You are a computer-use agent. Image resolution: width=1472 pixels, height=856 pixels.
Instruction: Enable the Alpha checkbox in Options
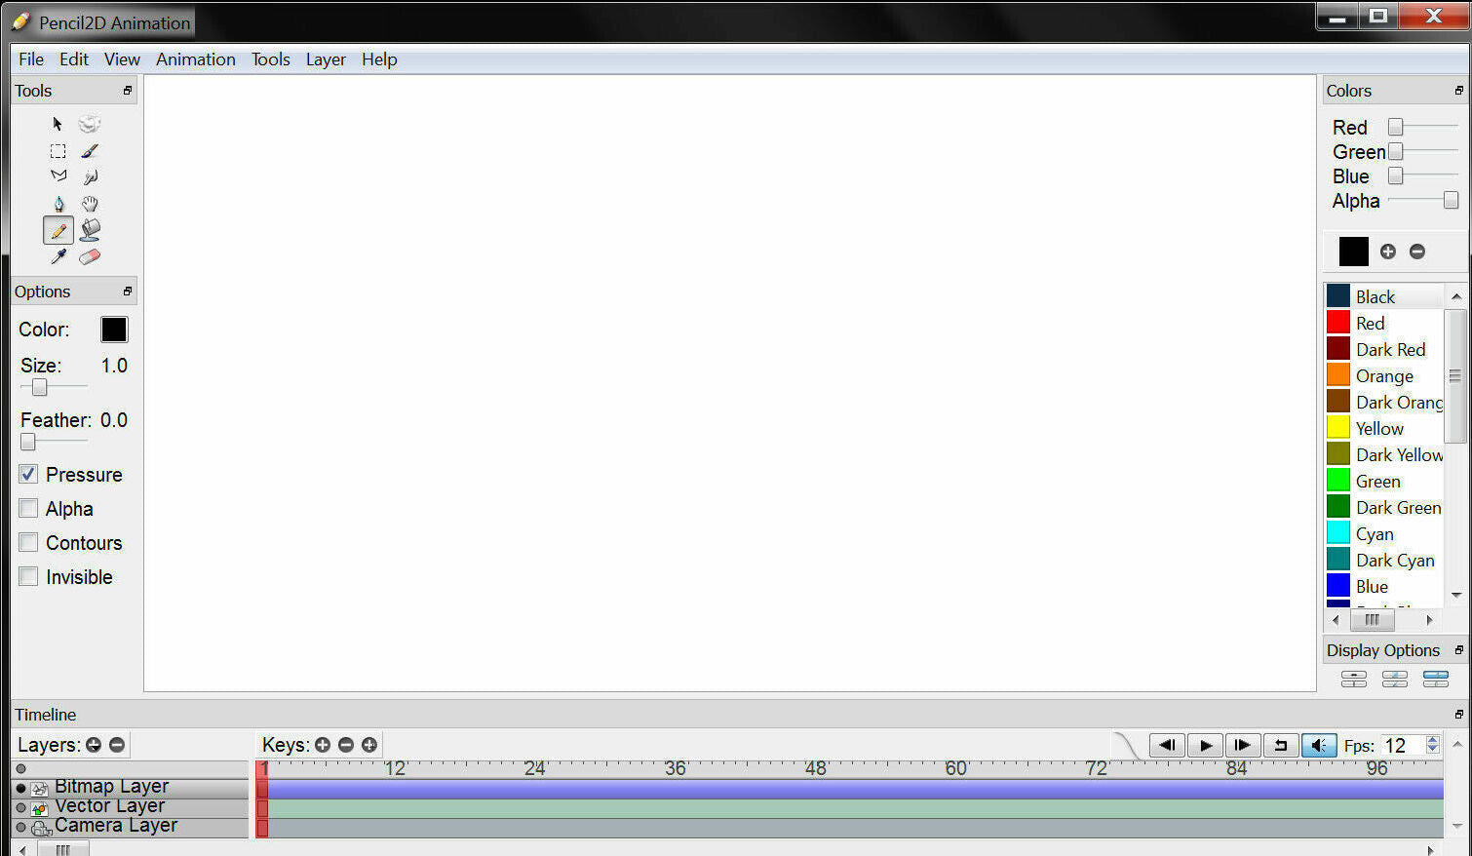click(28, 509)
